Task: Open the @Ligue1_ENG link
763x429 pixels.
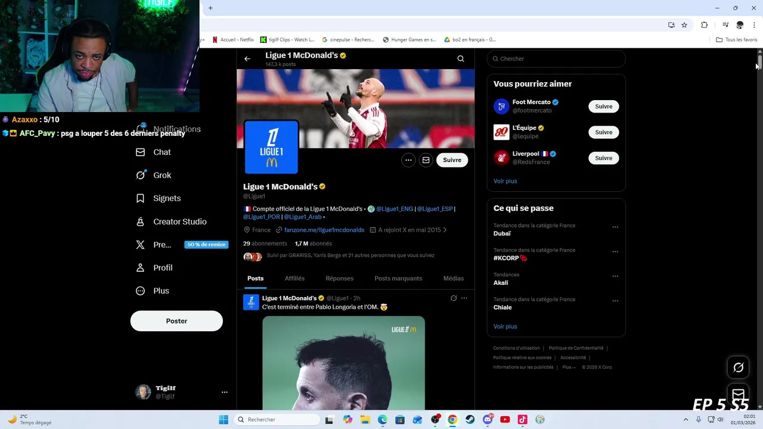Action: coord(395,209)
